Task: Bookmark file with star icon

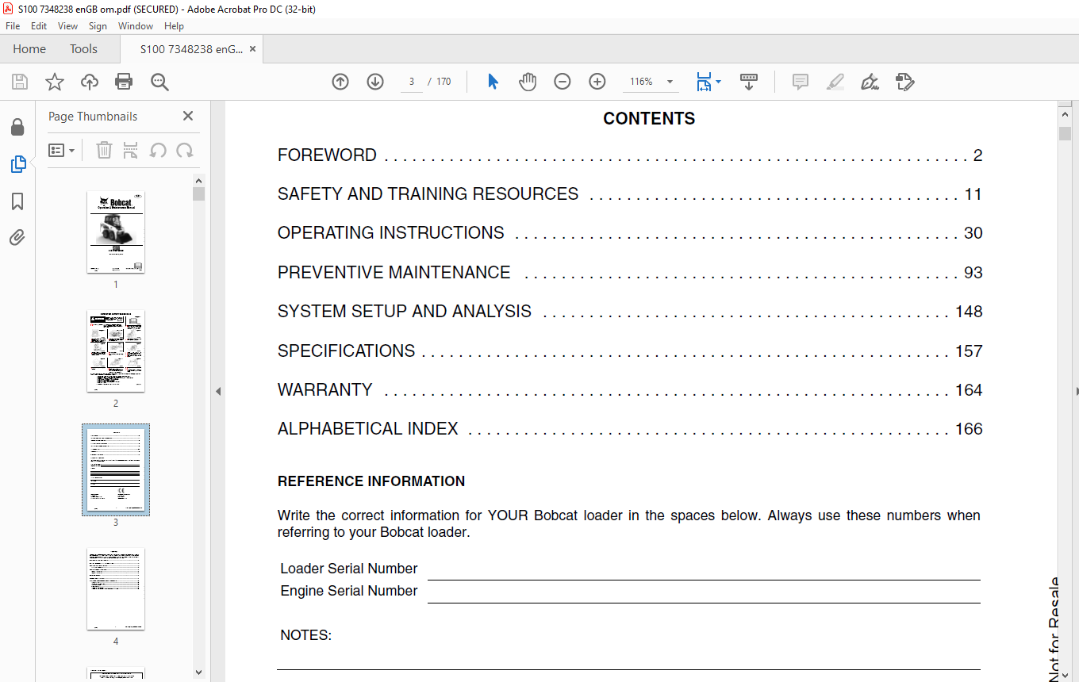Action: pos(54,82)
